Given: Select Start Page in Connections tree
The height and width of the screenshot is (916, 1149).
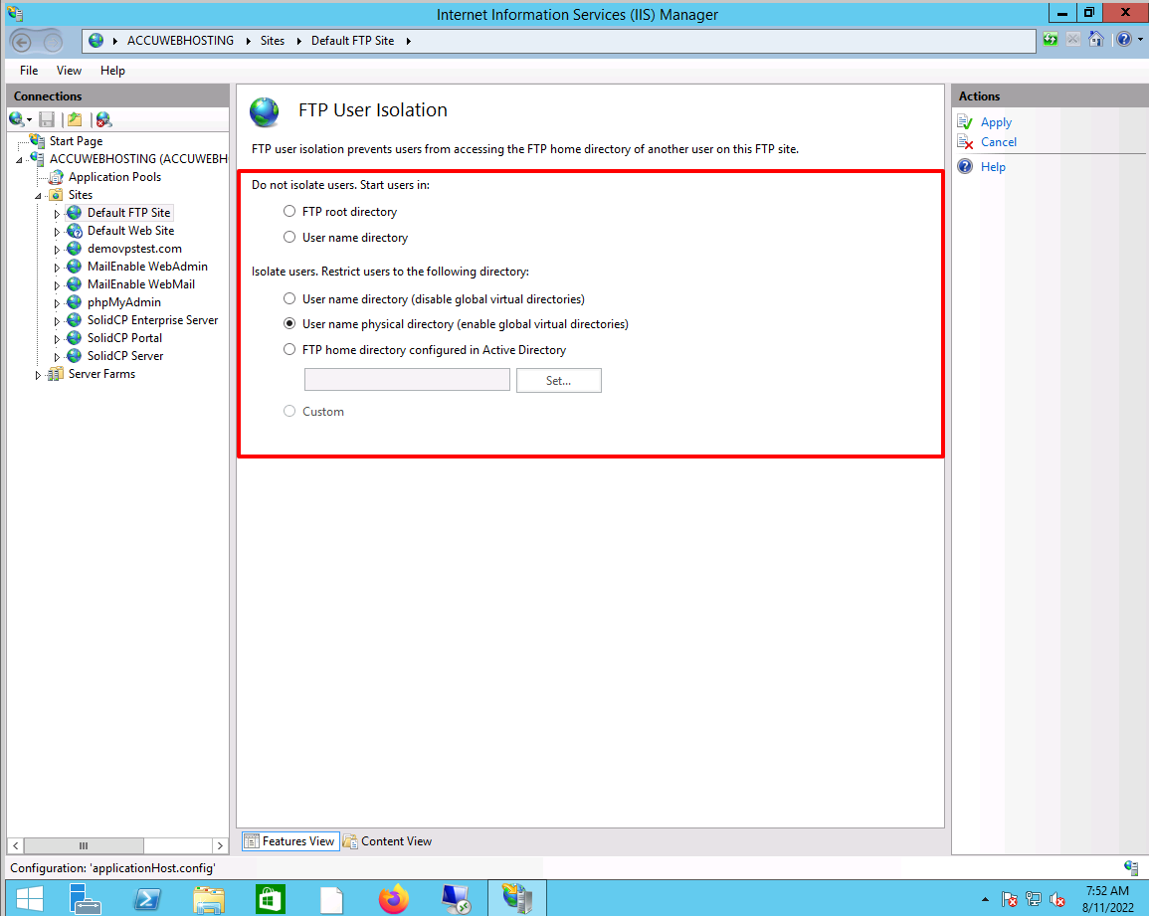Looking at the screenshot, I should coord(76,140).
